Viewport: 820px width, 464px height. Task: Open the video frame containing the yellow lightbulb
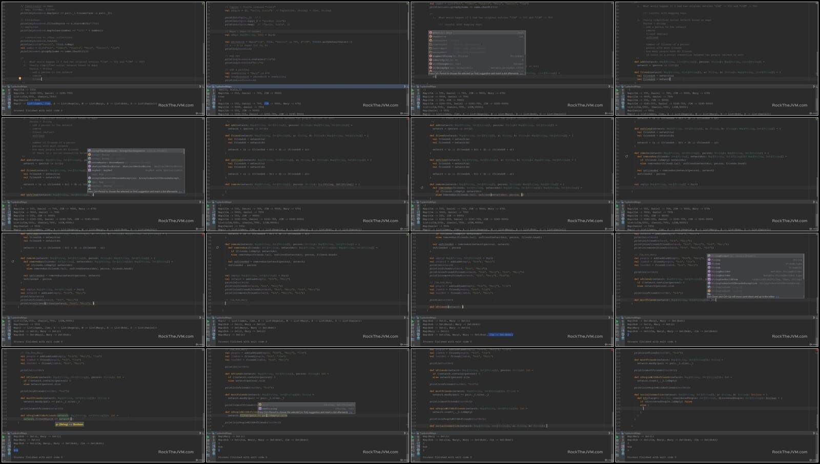click(x=102, y=58)
